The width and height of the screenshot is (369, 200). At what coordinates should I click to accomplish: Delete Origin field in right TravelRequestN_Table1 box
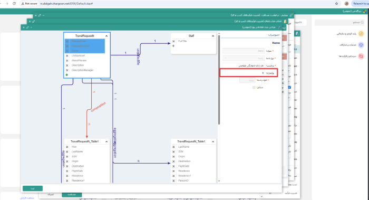tap(173, 156)
